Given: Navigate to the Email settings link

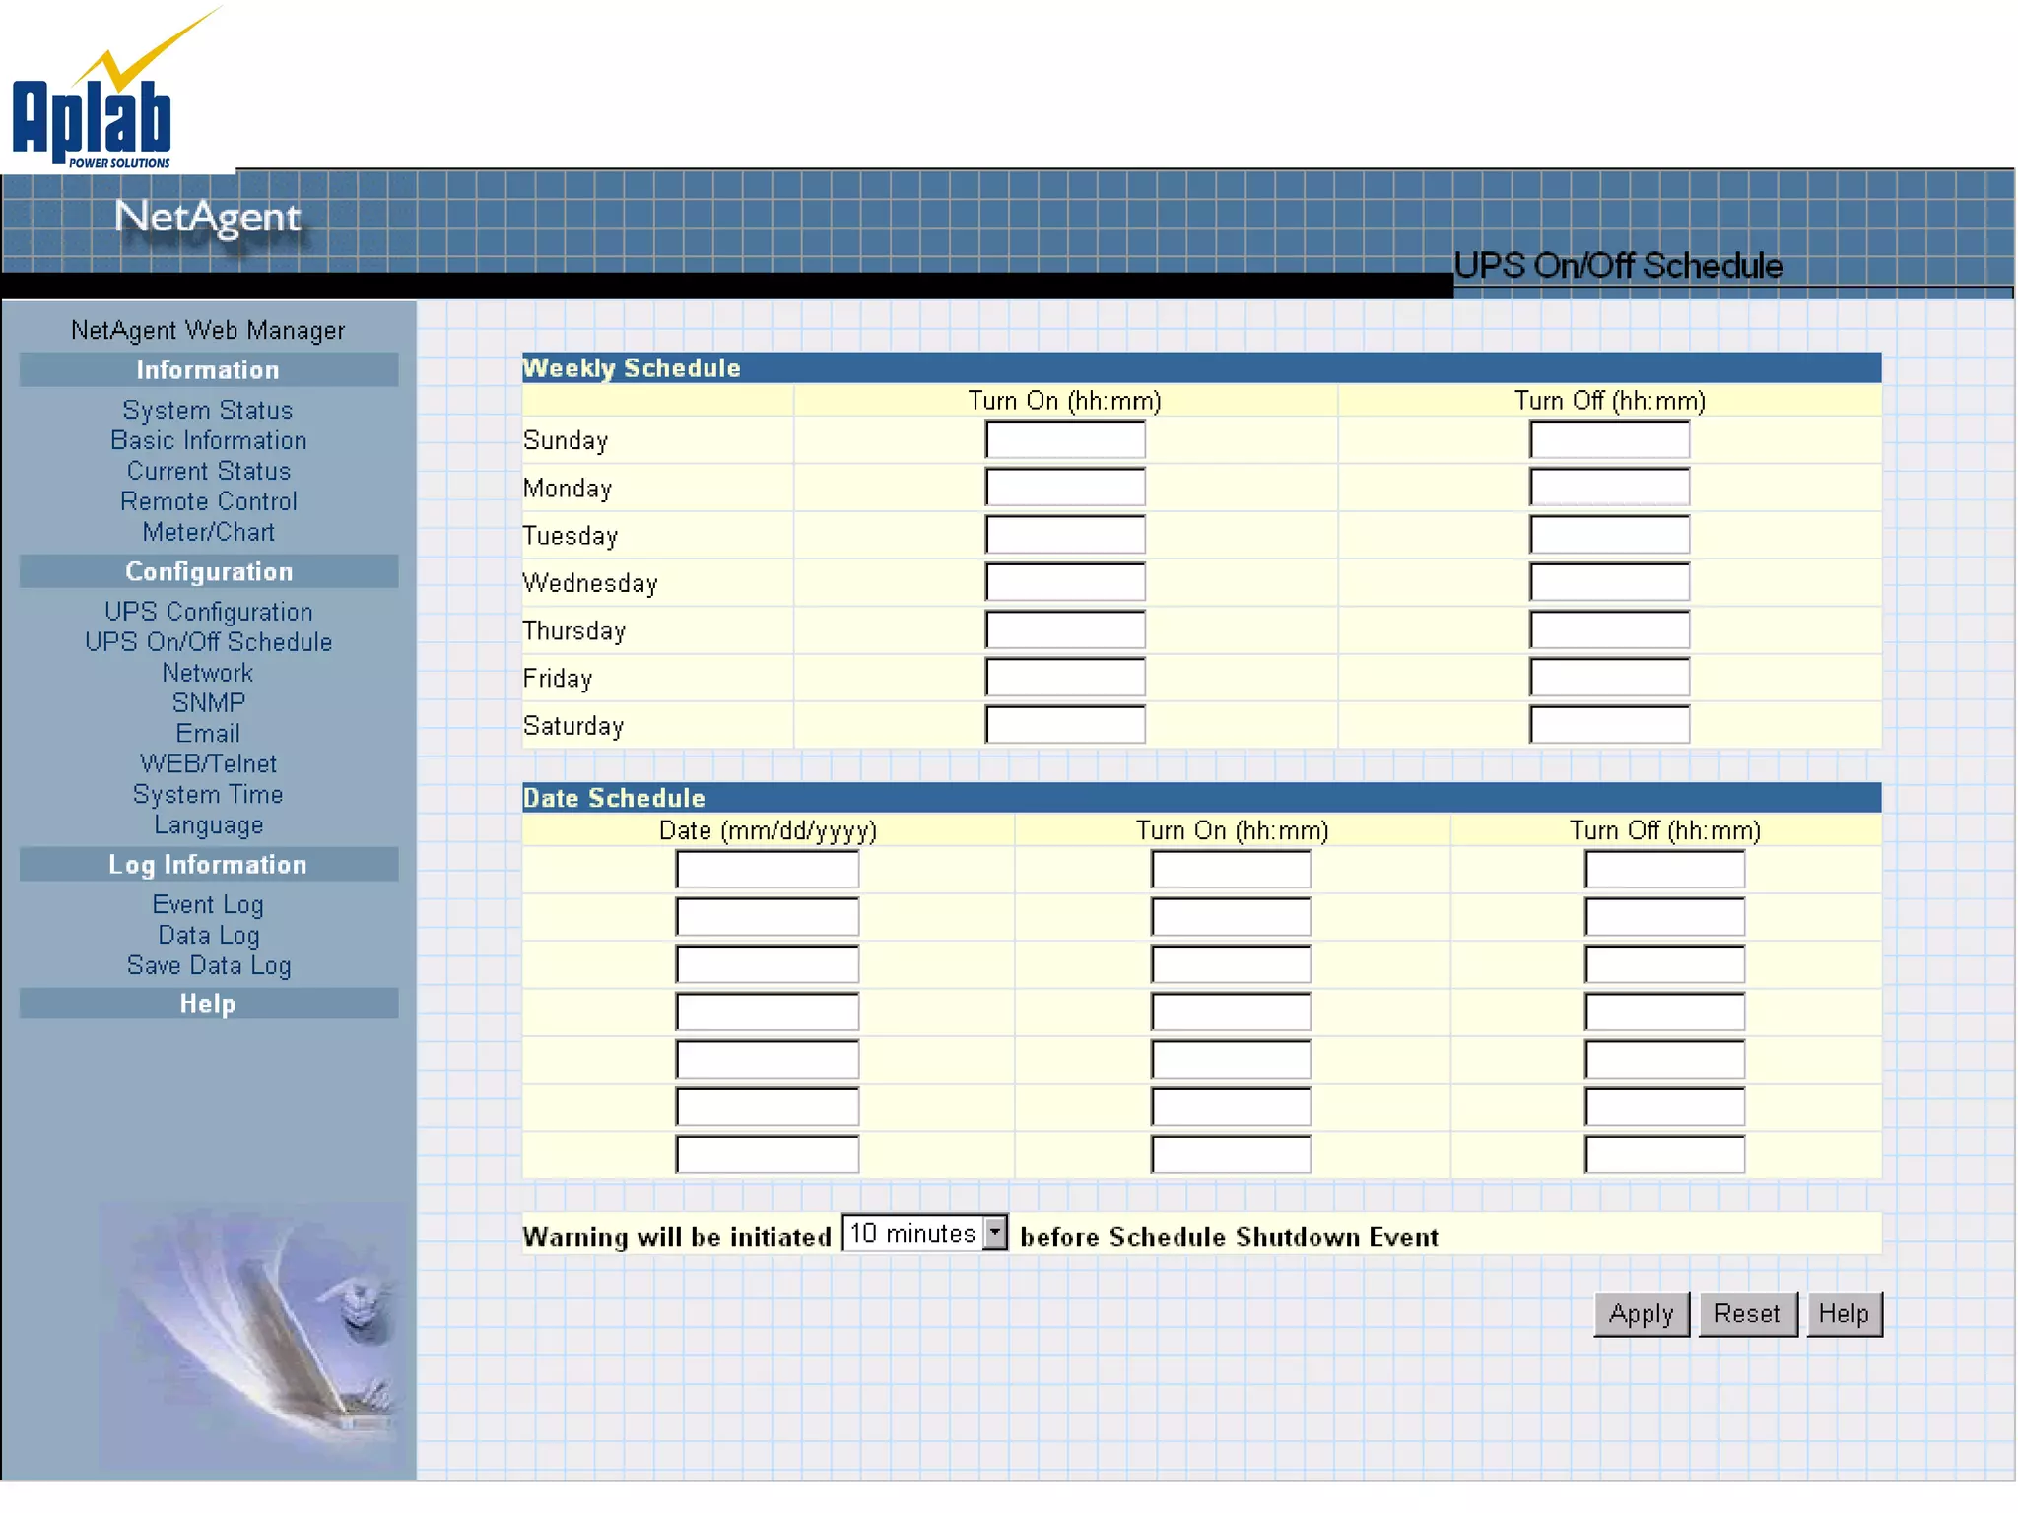Looking at the screenshot, I should [x=208, y=734].
